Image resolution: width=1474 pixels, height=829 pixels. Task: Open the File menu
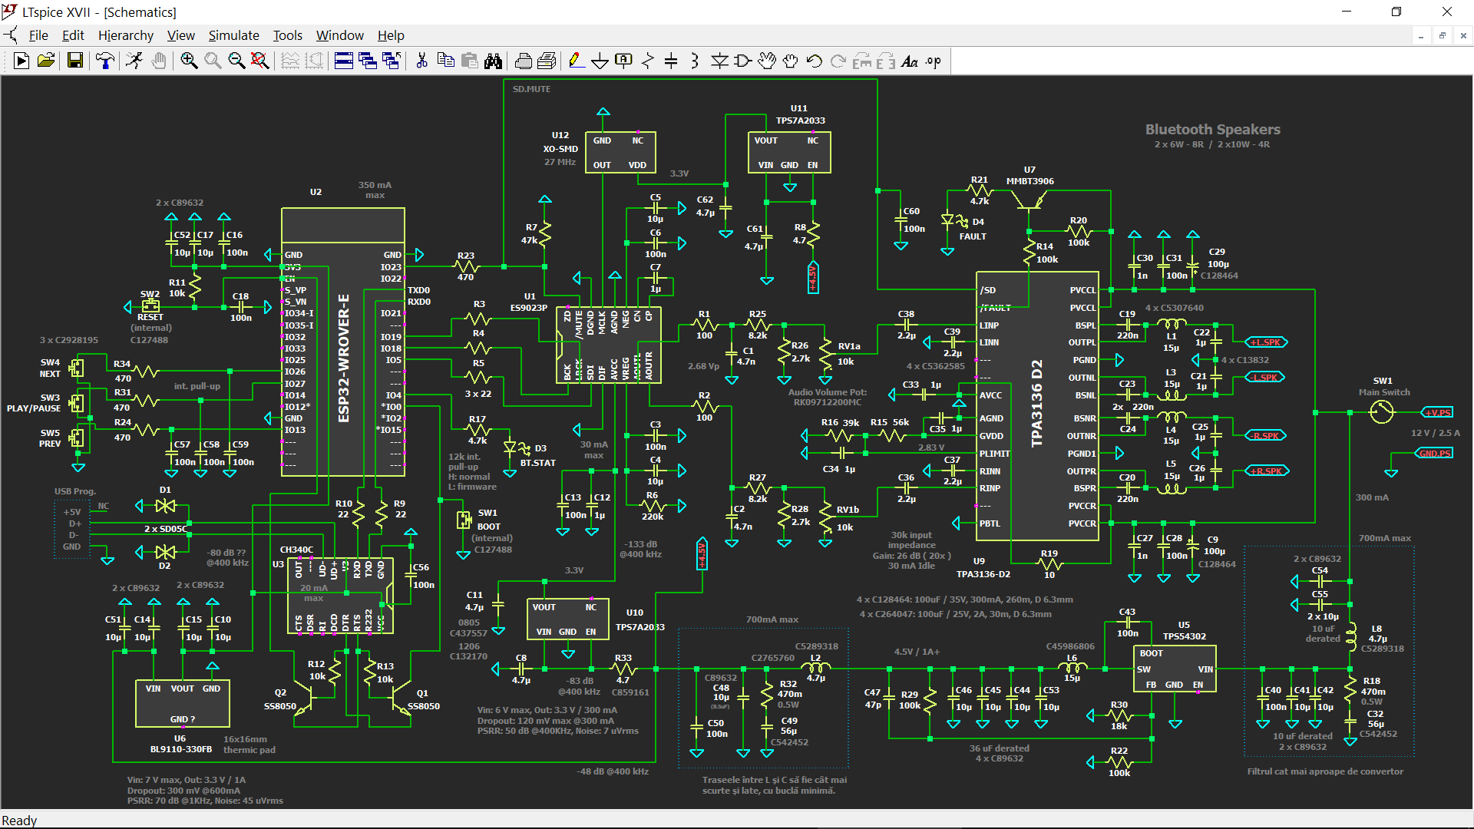(x=38, y=35)
